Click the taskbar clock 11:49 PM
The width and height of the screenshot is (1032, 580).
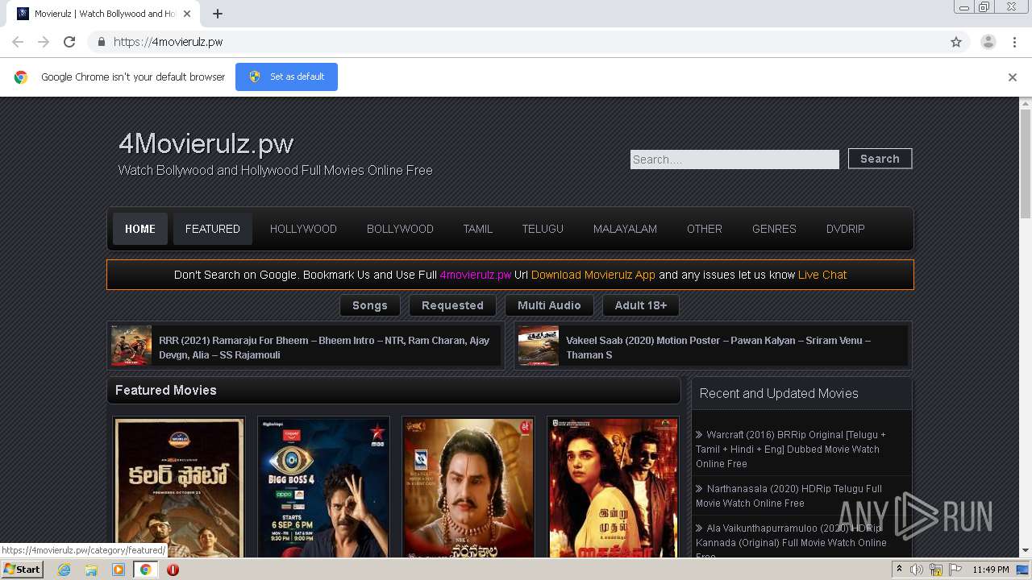[990, 570]
